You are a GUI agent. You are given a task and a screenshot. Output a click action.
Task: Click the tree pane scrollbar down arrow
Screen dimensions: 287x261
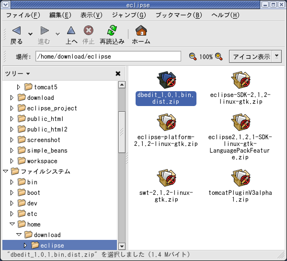coord(122,246)
